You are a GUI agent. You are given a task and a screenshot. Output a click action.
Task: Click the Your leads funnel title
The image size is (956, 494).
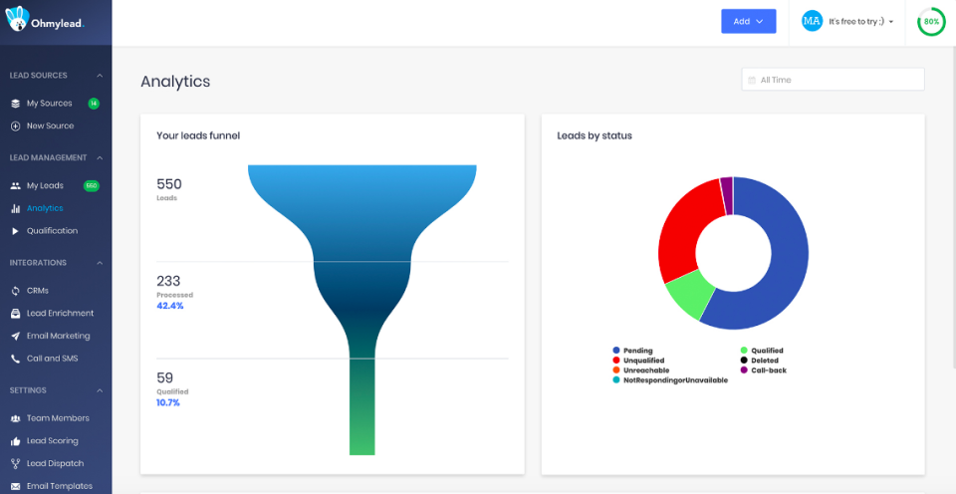[x=198, y=135]
